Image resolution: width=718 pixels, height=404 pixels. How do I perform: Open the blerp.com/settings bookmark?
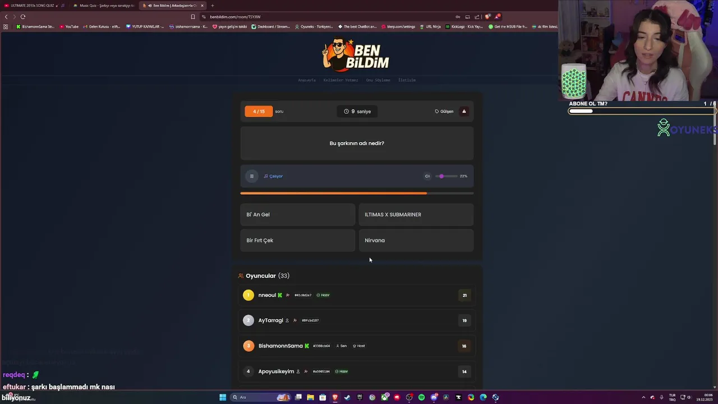398,26
